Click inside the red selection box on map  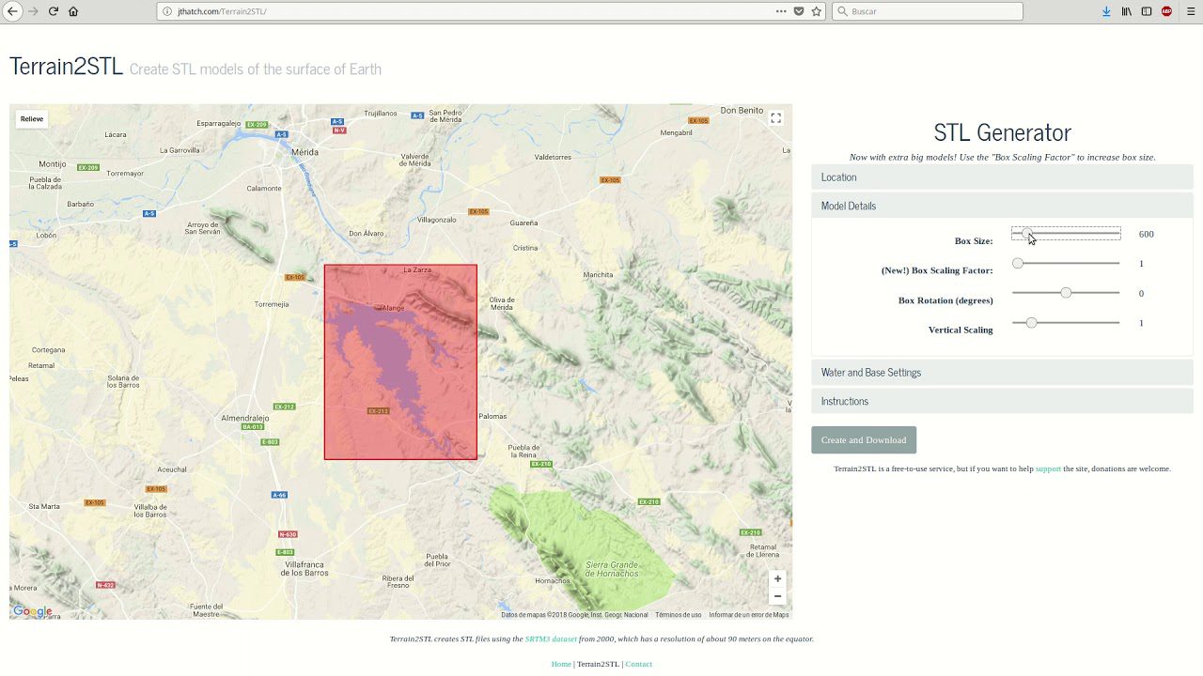coord(400,362)
